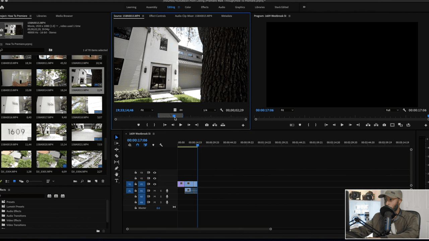This screenshot has width=429, height=241.
Task: Open Source monitor 1/4 playback resolution dropdown
Action: pyautogui.click(x=209, y=110)
